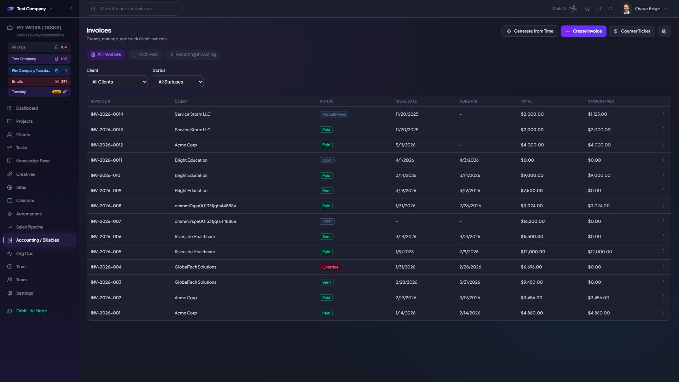Image resolution: width=679 pixels, height=382 pixels.
Task: Open row menu for INV-2026-008
Action: tap(663, 206)
